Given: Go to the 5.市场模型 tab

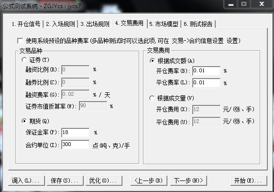Looking at the screenshot, I should tap(164, 24).
